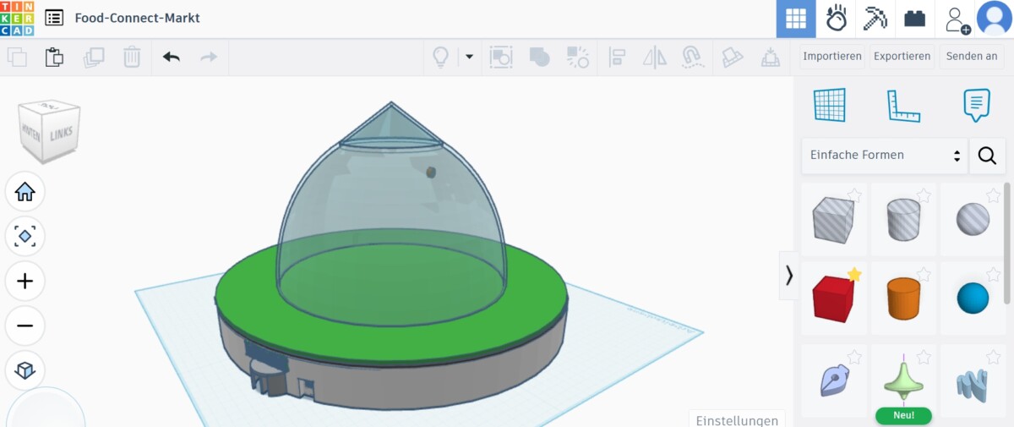Pick the orange cylinder shape

point(903,298)
